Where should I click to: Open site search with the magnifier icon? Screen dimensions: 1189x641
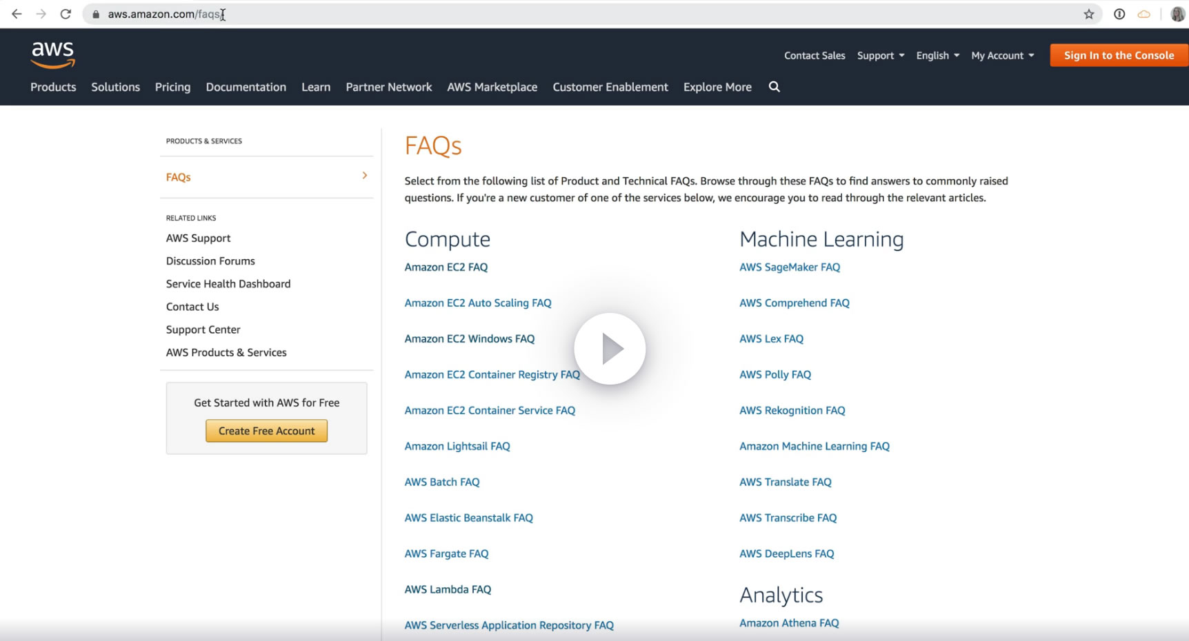(x=775, y=87)
